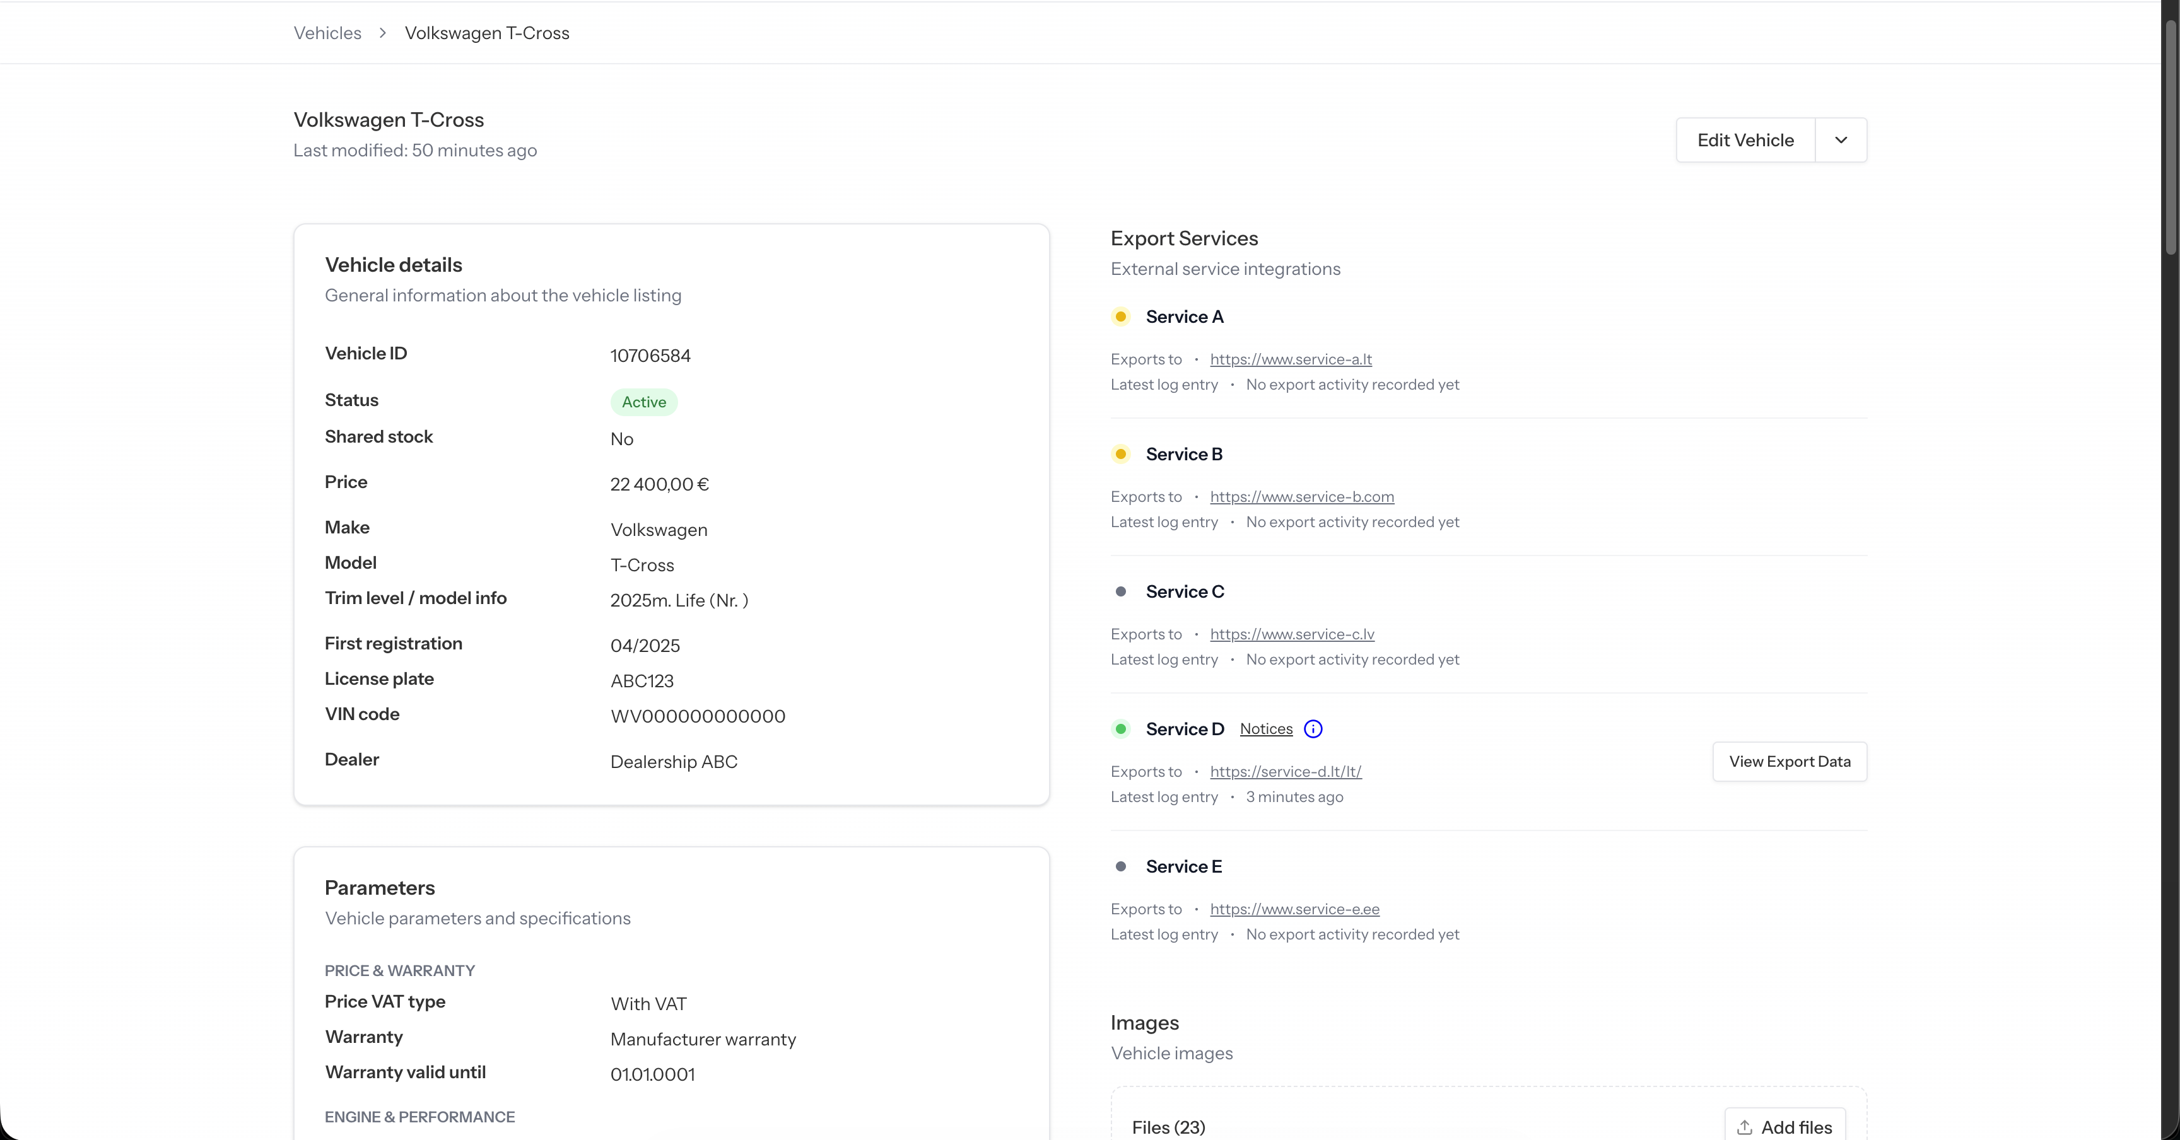
Task: Click the VIN code WV000000000000
Action: point(697,716)
